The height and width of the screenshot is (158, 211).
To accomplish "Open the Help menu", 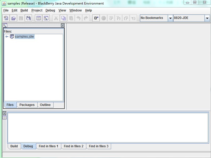I will [88, 10].
